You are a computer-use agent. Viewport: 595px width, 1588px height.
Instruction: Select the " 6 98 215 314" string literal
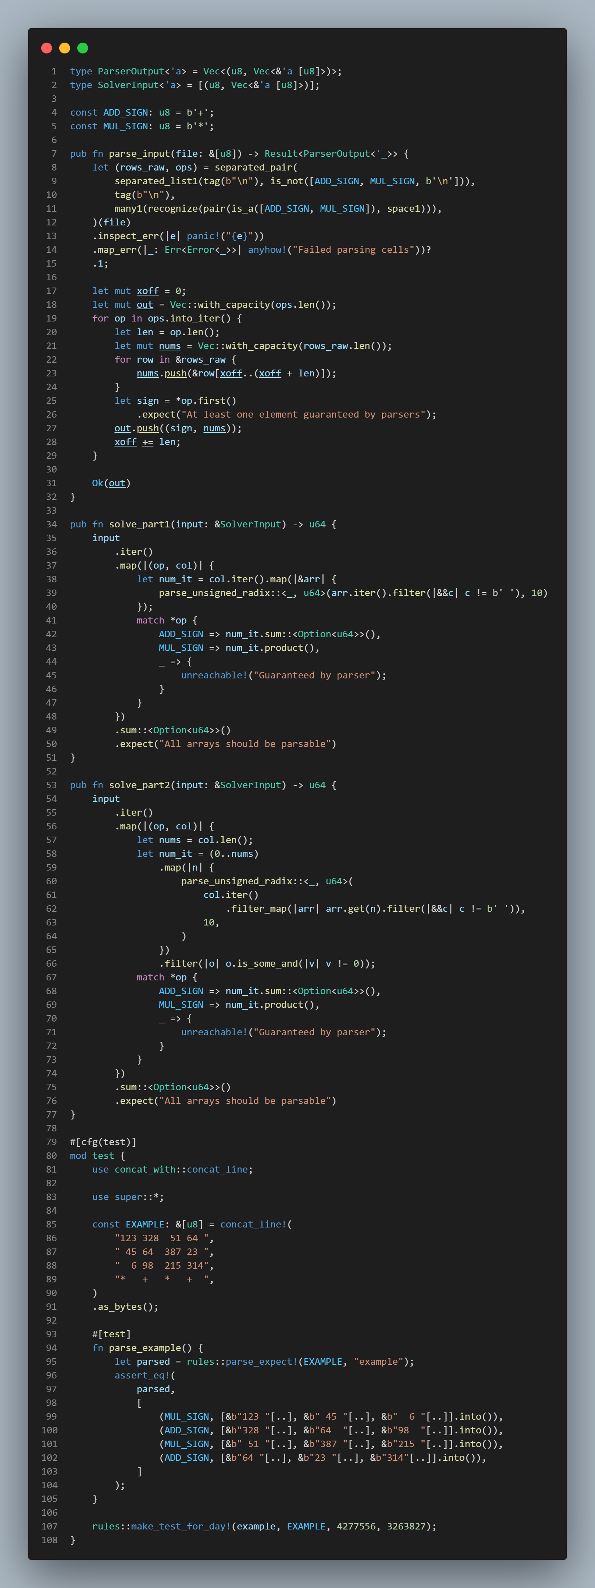pyautogui.click(x=161, y=1265)
